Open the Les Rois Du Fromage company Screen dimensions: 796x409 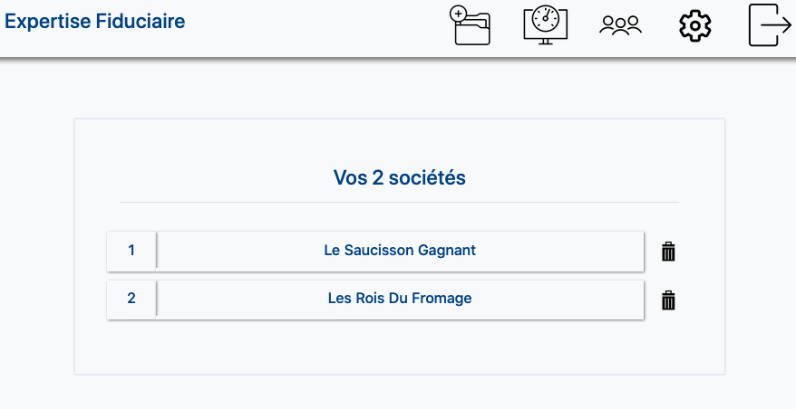coord(400,299)
